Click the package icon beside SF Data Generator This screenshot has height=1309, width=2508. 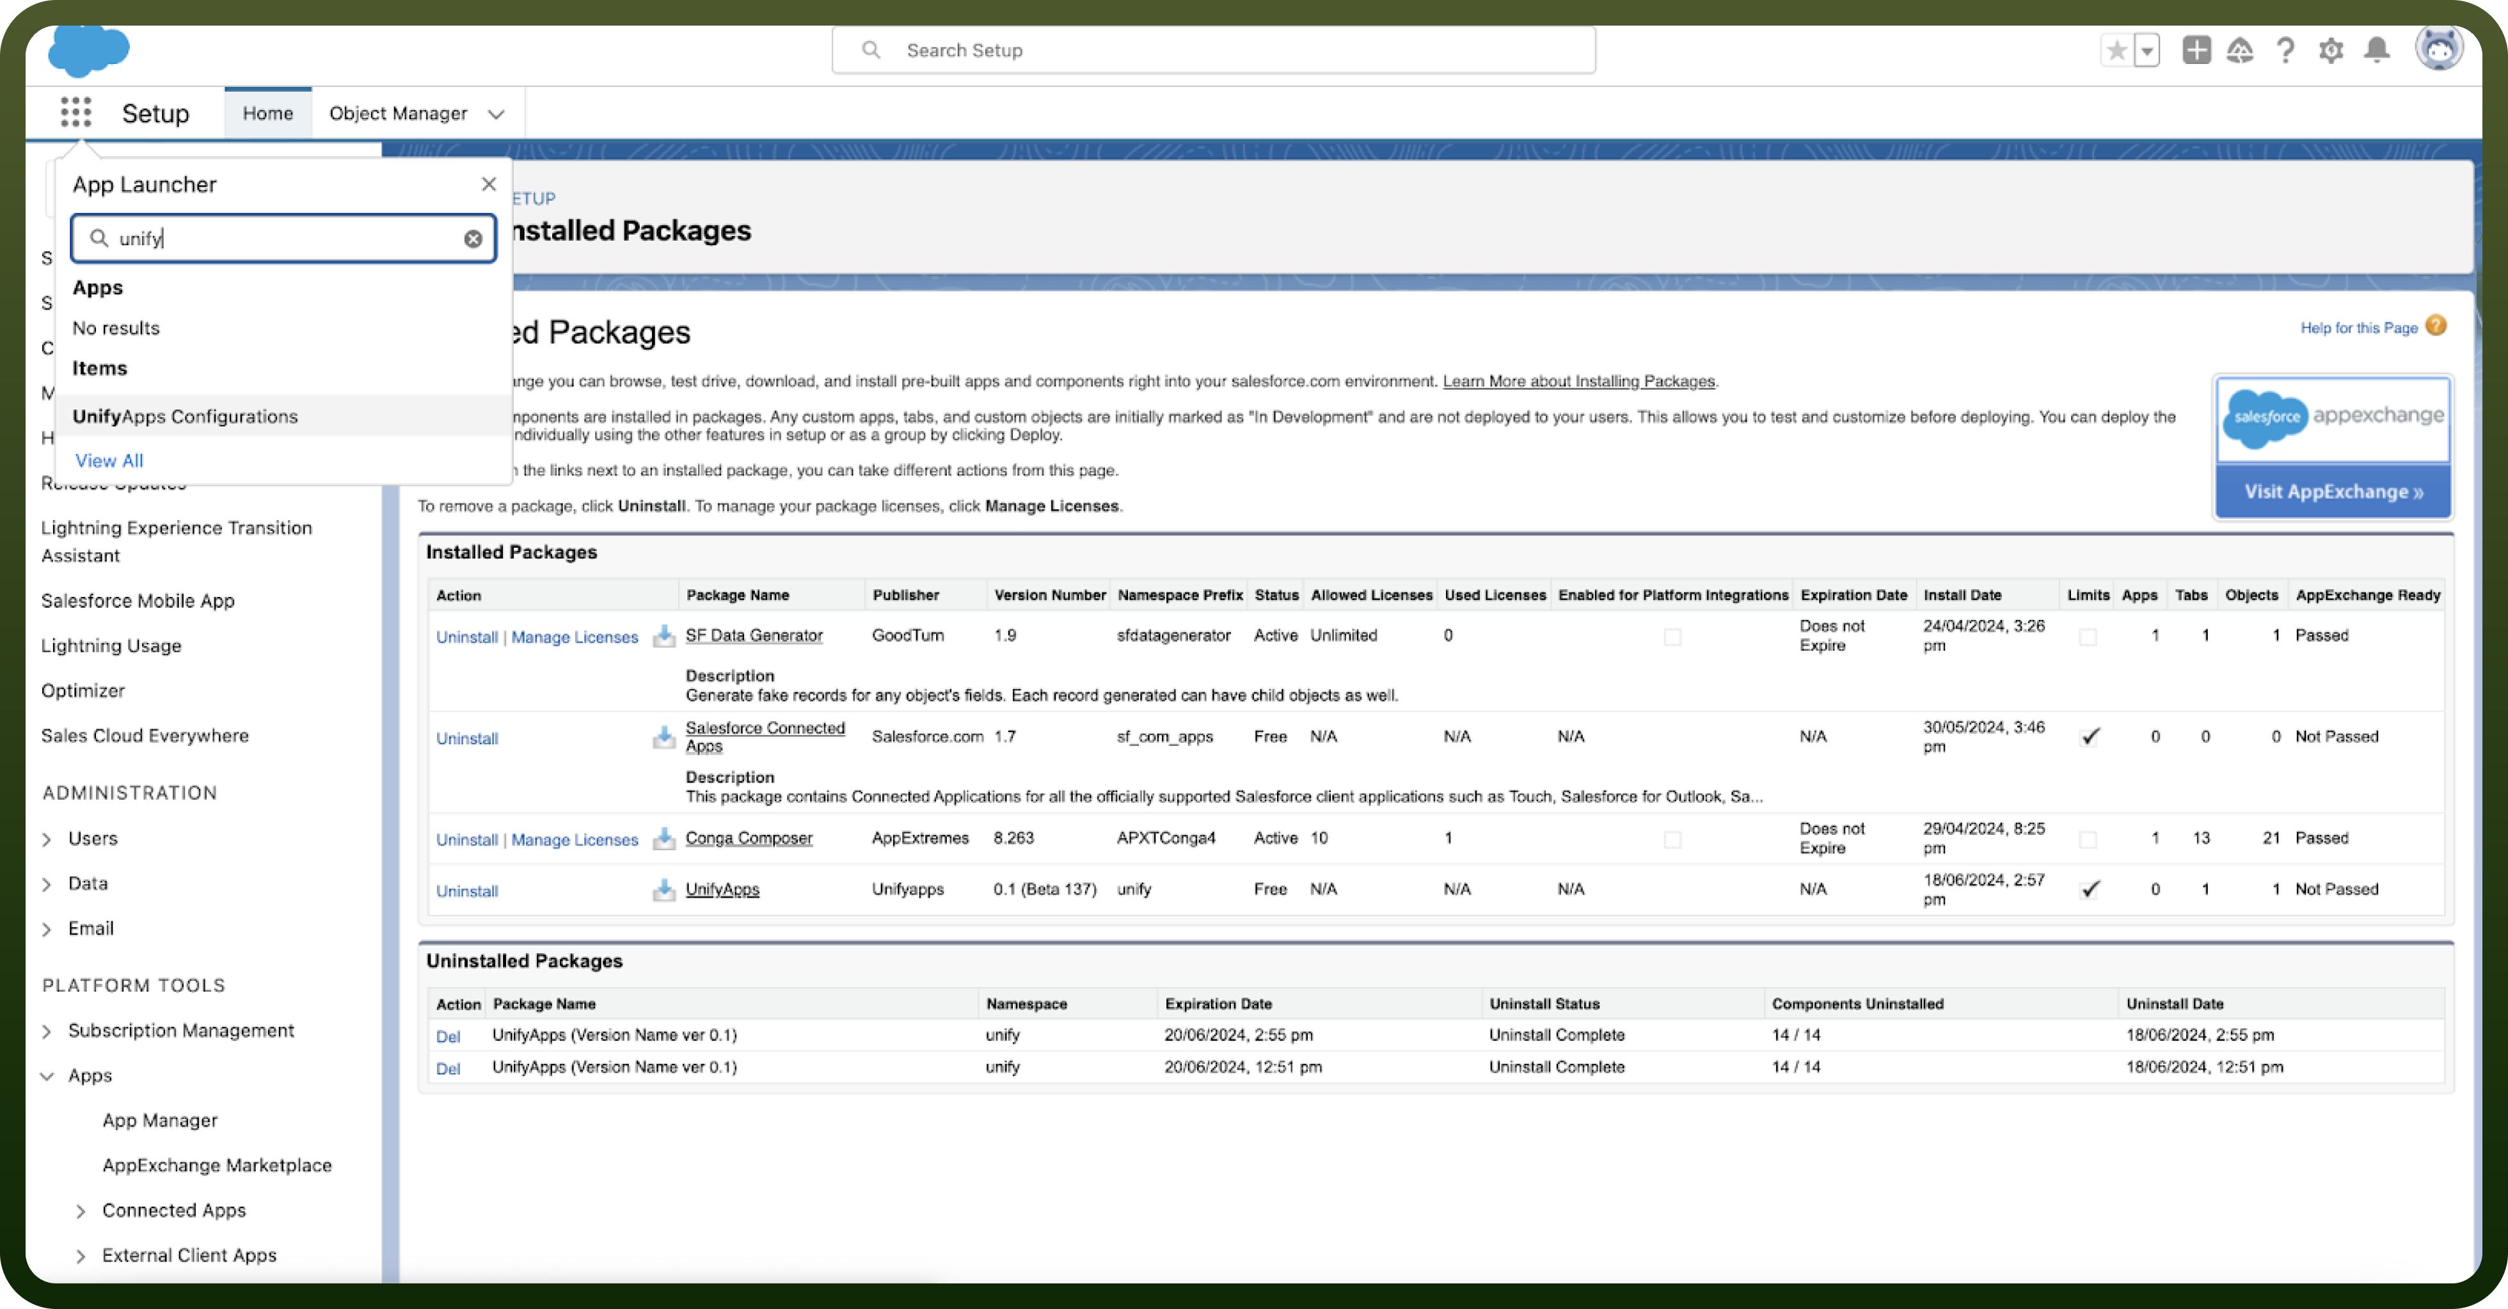click(664, 635)
